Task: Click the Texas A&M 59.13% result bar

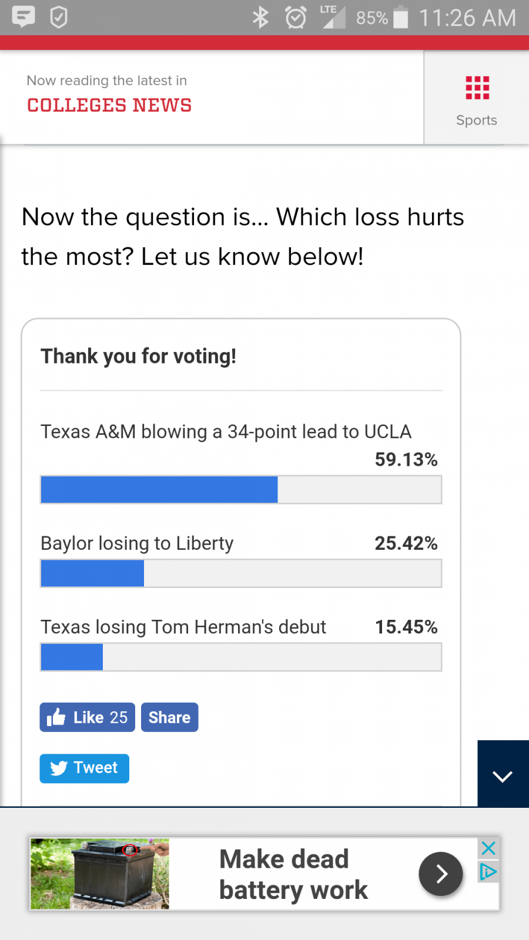Action: [241, 489]
